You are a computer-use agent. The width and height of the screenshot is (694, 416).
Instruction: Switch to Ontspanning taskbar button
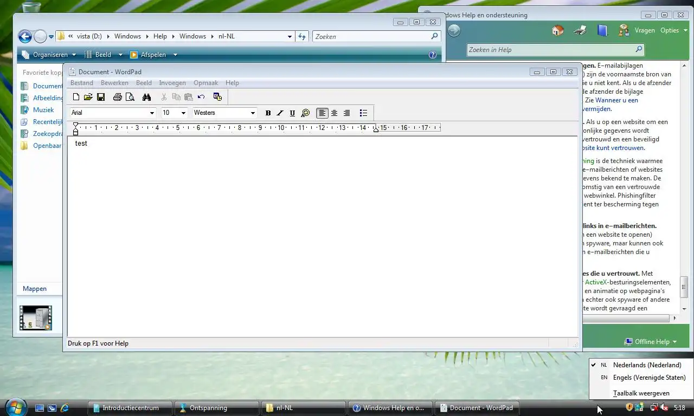(216, 408)
